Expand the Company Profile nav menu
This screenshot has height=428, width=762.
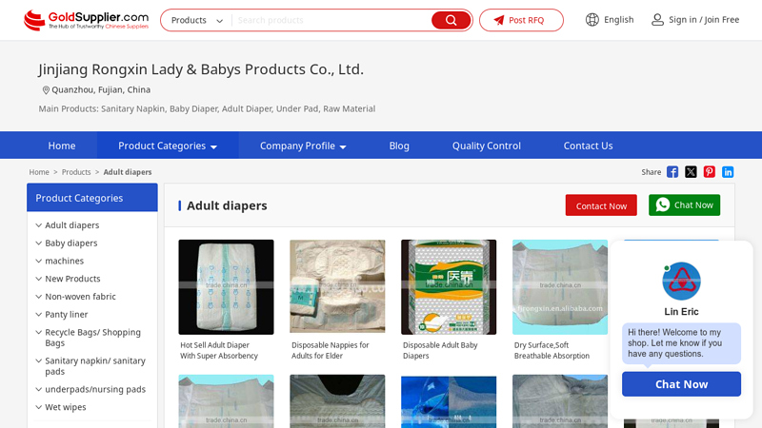[303, 146]
